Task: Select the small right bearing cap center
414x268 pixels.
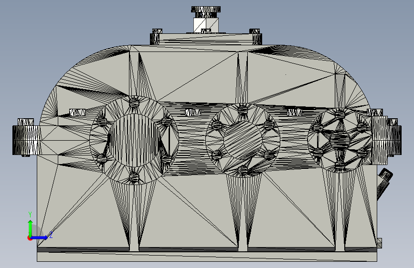Action: pyautogui.click(x=340, y=140)
